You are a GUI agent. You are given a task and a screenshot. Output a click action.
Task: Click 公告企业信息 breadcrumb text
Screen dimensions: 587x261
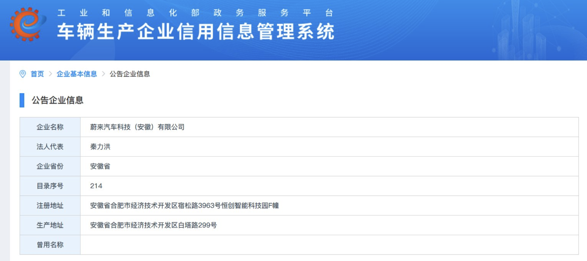click(x=130, y=74)
